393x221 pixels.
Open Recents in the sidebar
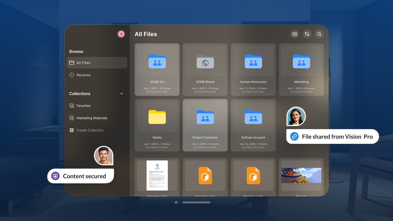click(x=83, y=75)
